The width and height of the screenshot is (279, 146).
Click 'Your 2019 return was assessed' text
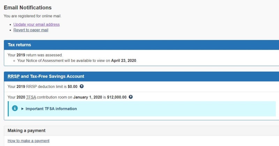point(35,55)
